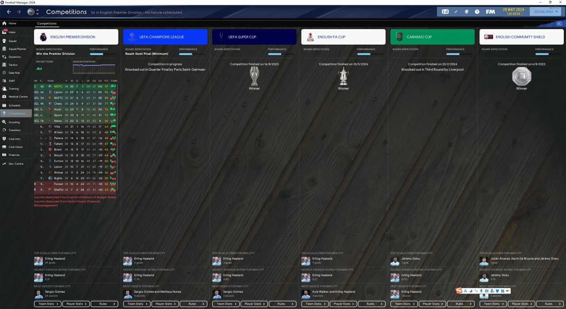Open Community Shield Player Stats button
This screenshot has width=566, height=309.
pyautogui.click(x=521, y=304)
